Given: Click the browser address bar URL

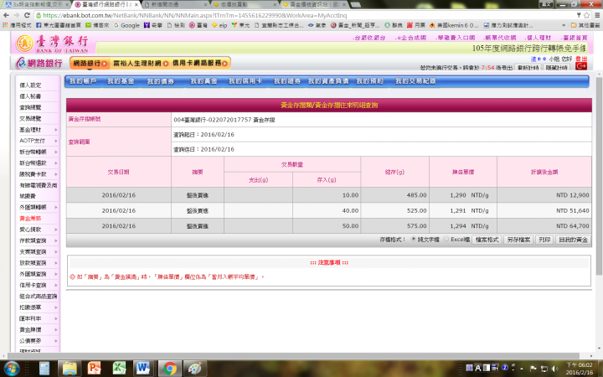Looking at the screenshot, I should tap(251, 15).
